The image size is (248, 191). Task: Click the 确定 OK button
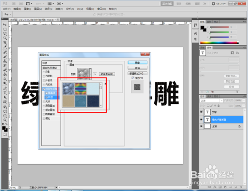[x=137, y=63]
